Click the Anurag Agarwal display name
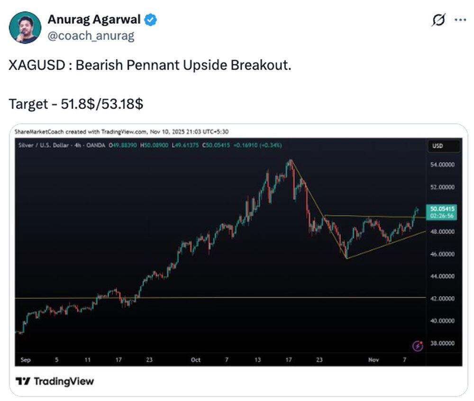 coord(94,19)
